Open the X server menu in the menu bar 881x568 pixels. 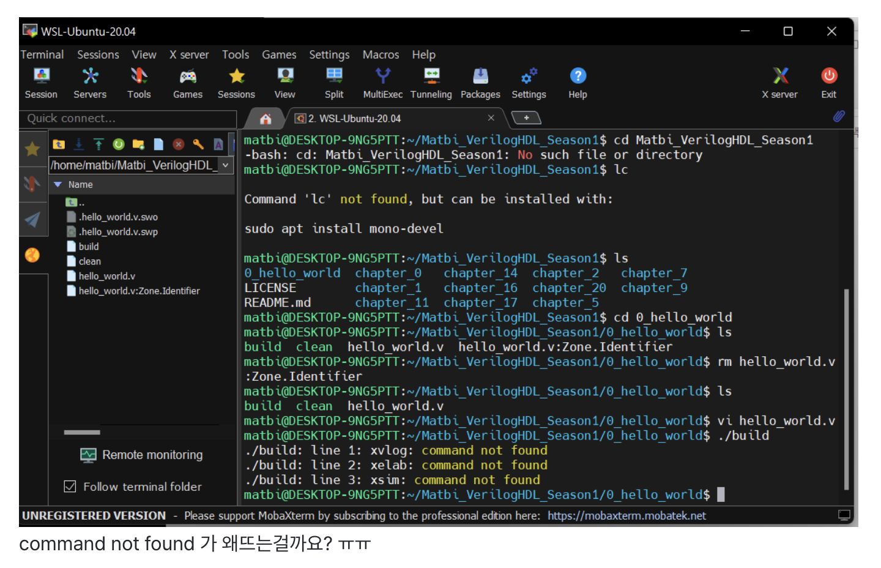coord(189,54)
